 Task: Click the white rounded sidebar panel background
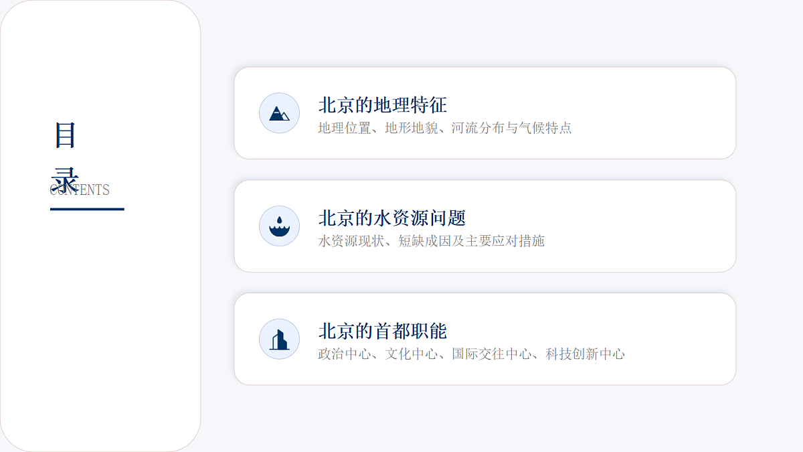pyautogui.click(x=100, y=321)
